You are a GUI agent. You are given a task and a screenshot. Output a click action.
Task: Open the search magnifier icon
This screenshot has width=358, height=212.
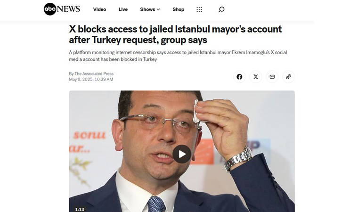pyautogui.click(x=221, y=9)
